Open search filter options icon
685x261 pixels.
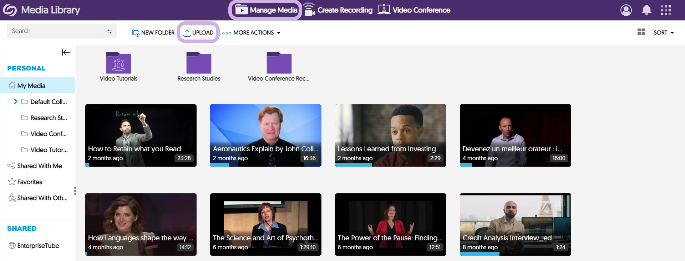coord(109,31)
